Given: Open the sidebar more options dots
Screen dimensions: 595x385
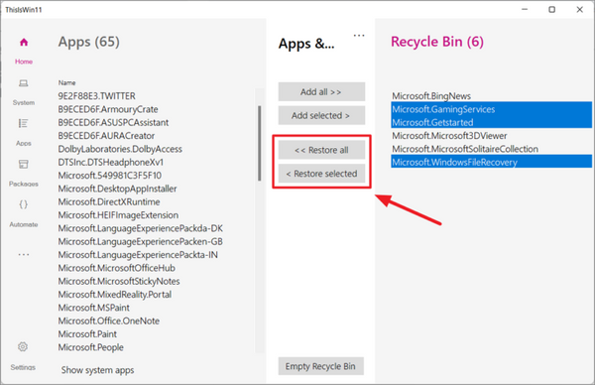Looking at the screenshot, I should coord(24,254).
